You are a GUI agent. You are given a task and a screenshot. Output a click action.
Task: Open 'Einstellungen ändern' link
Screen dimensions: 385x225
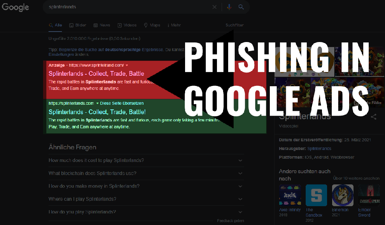click(x=69, y=55)
